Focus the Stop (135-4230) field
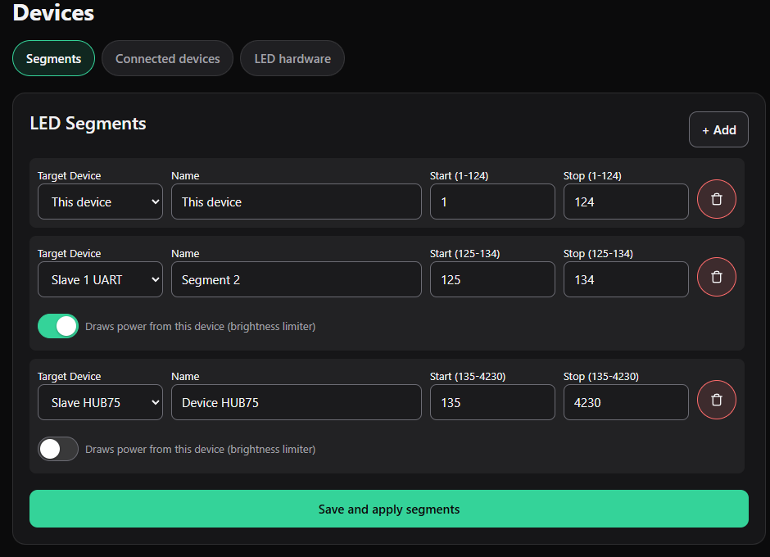 626,402
